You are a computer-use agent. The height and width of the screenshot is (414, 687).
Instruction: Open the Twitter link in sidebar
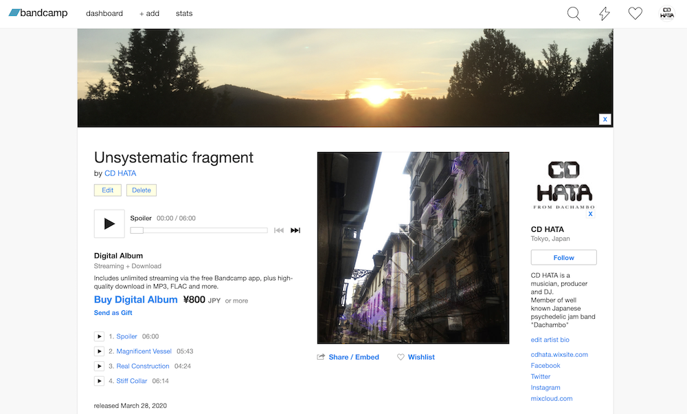coord(540,376)
